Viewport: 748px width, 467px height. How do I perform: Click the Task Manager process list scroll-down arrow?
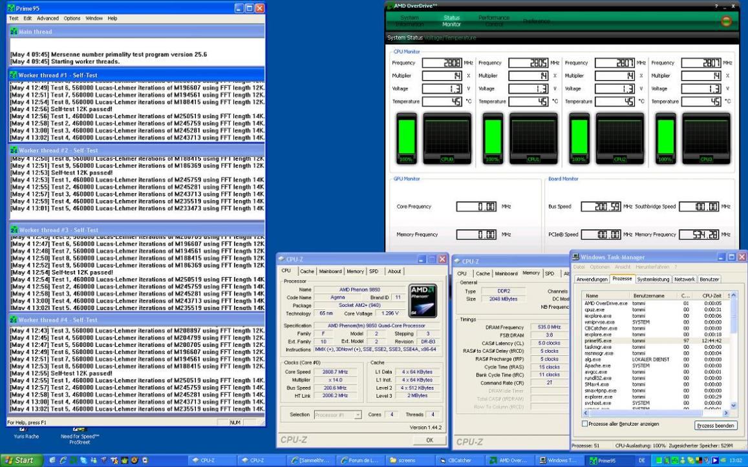[x=733, y=406]
